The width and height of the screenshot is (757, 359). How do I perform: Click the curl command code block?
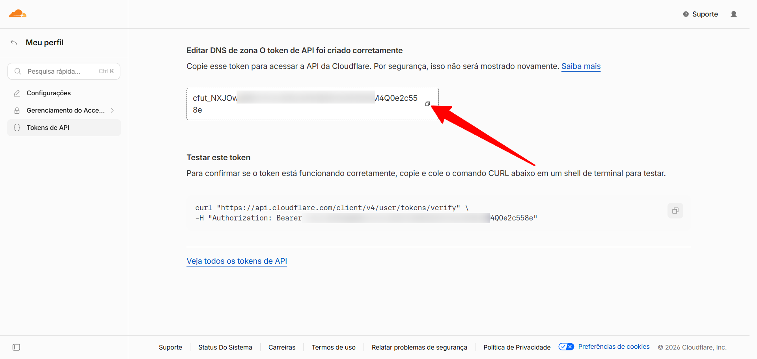coord(438,213)
